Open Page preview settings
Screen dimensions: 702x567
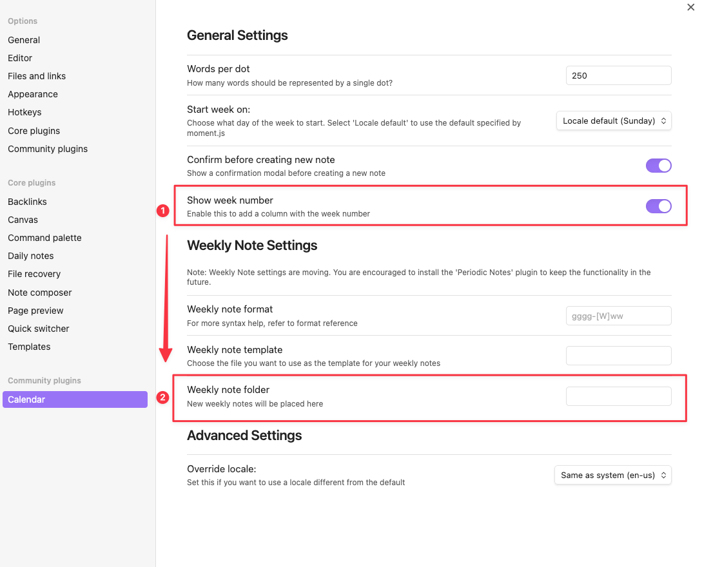[35, 311]
